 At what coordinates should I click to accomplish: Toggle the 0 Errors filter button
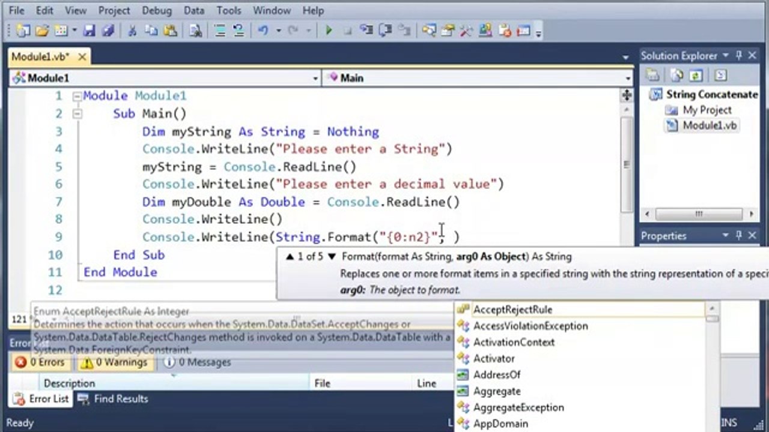tap(40, 362)
